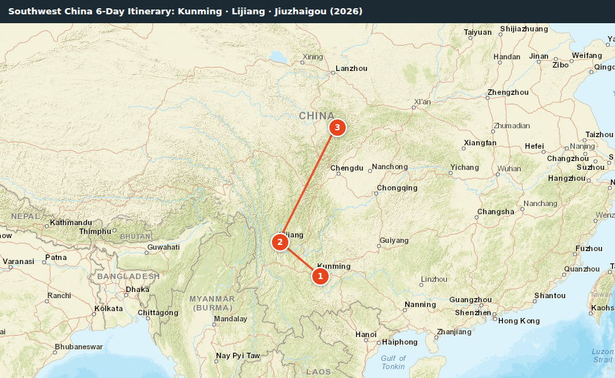
Task: Click itinerary stop marker 1 at Kunming
Action: tap(320, 276)
